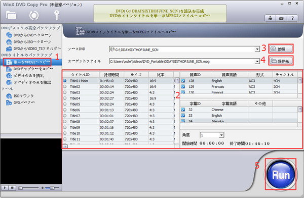Select Title04 radio button

[x=65, y=98]
